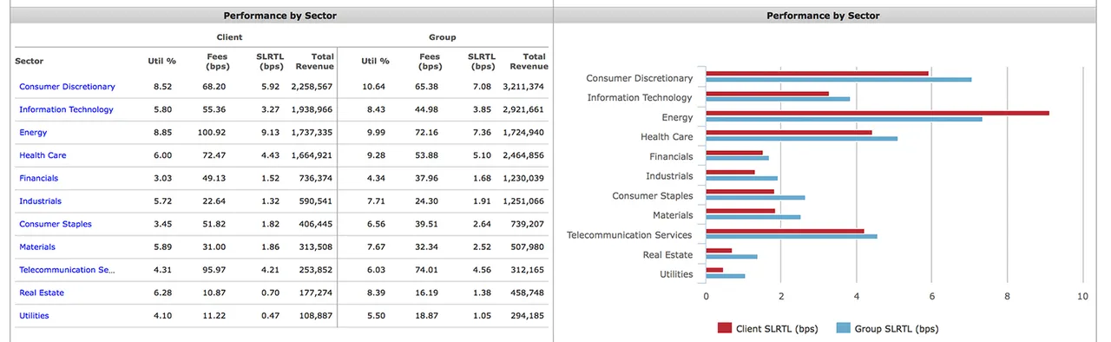Toggle the Group SLRTL blue legend swatch
Image resolution: width=1111 pixels, height=342 pixels.
tap(843, 328)
